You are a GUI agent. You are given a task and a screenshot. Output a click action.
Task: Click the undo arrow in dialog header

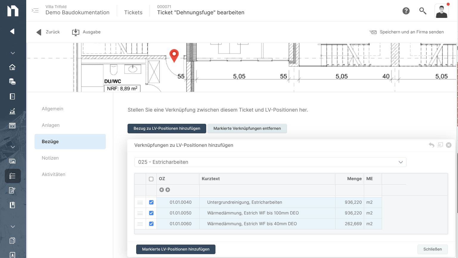coord(432,145)
